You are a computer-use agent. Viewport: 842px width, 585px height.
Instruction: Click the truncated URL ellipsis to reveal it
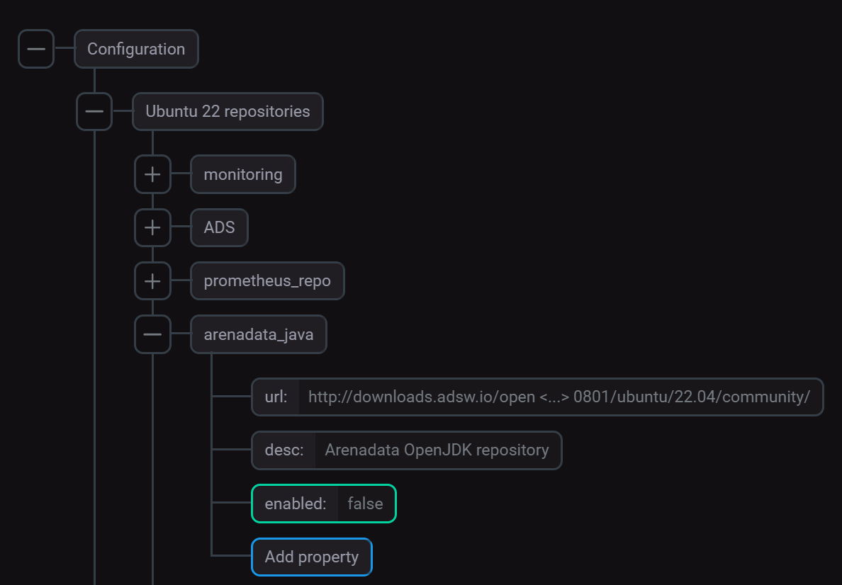pyautogui.click(x=554, y=397)
